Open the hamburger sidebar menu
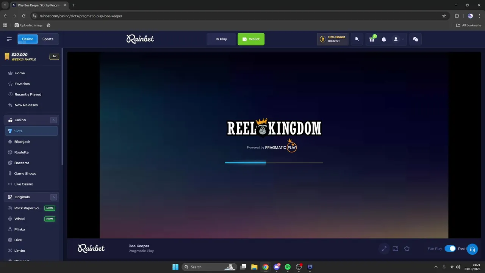This screenshot has width=485, height=273. click(9, 39)
